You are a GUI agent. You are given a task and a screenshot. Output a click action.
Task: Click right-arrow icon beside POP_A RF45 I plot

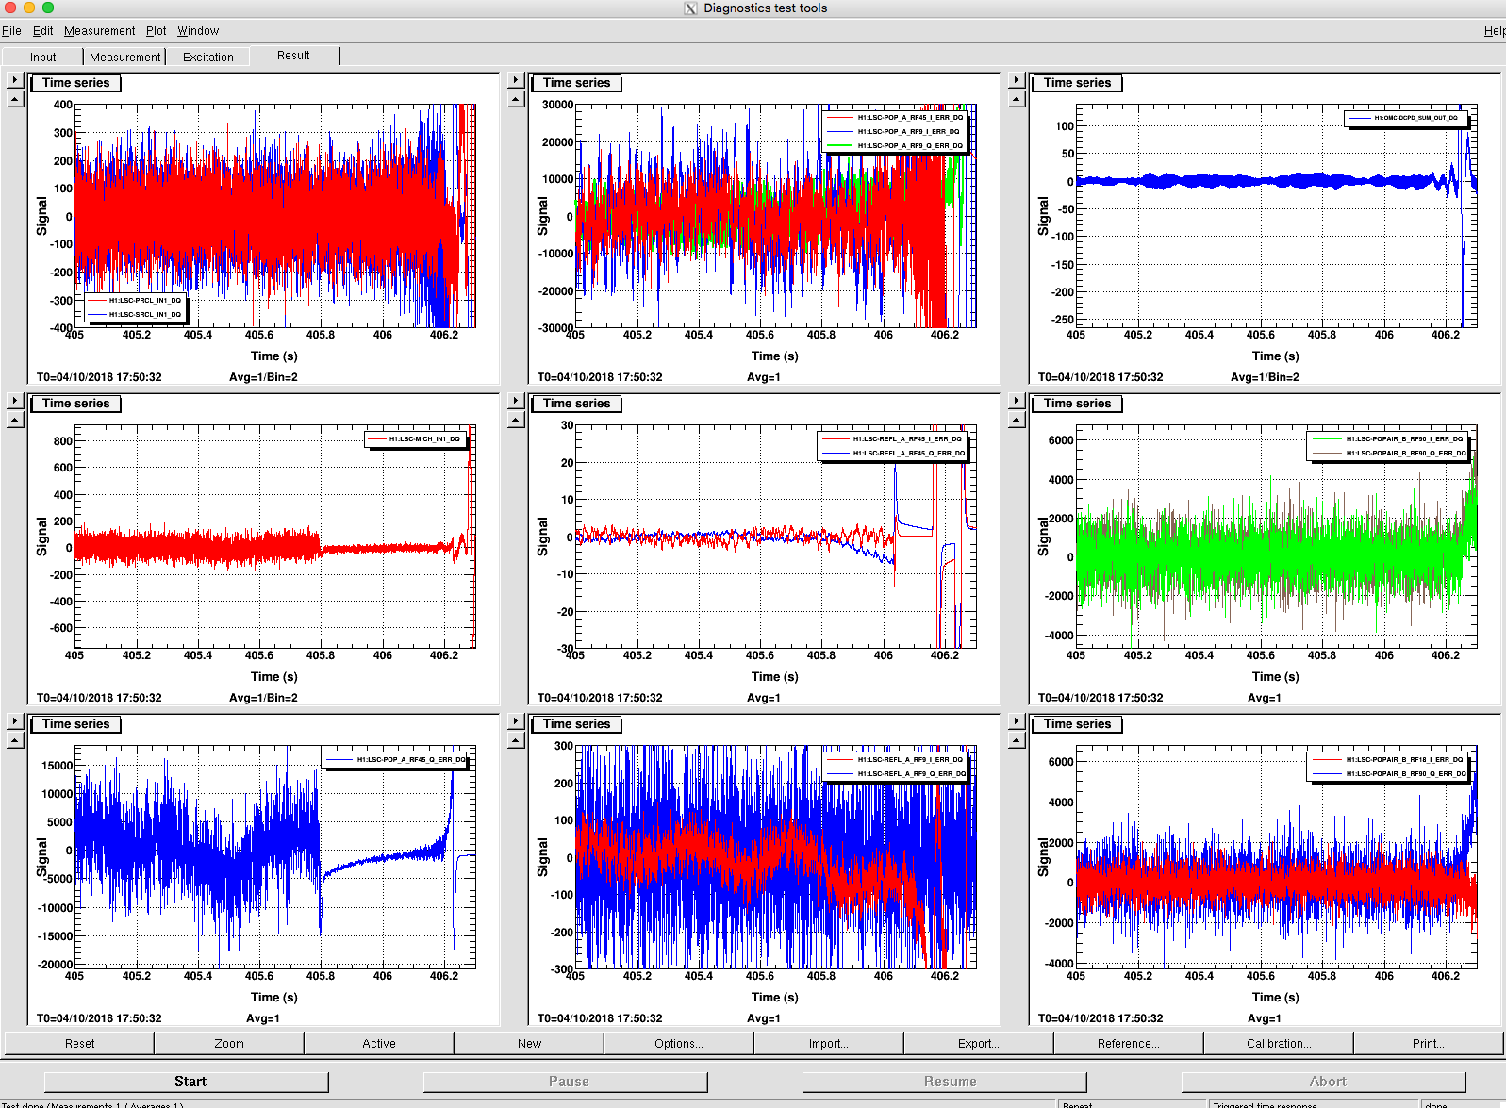point(516,80)
